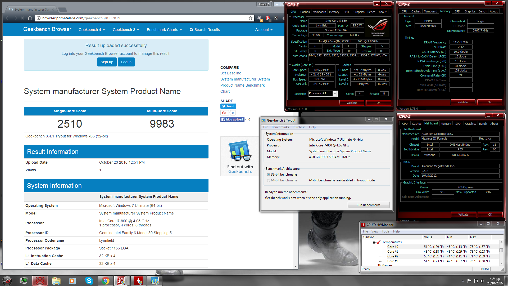This screenshot has width=508, height=286.
Task: Go to Chrome home page icon
Action: pyautogui.click(x=30, y=18)
